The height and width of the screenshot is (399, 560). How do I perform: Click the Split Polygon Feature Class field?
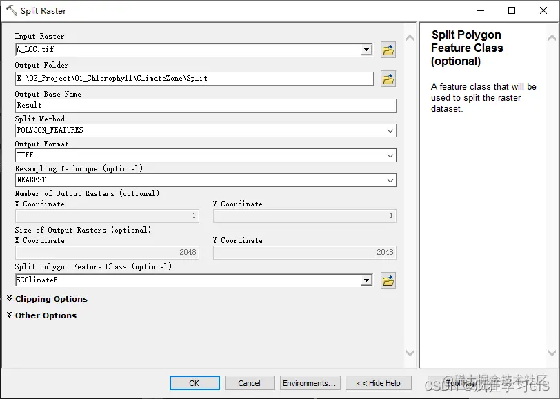pyautogui.click(x=188, y=280)
